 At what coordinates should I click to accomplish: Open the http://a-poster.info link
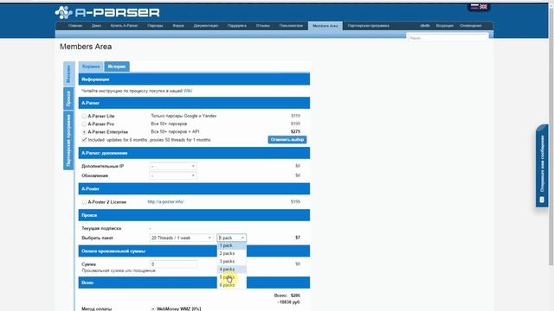pyautogui.click(x=165, y=202)
